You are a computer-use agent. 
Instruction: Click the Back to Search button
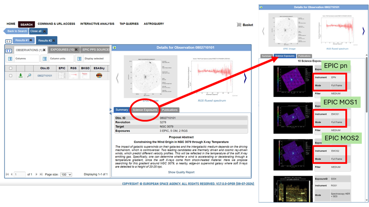(x=16, y=31)
